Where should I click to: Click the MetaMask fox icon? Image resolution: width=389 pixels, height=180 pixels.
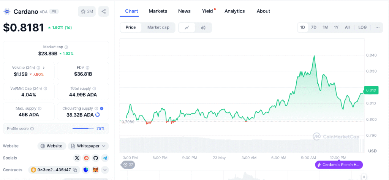[95, 170]
